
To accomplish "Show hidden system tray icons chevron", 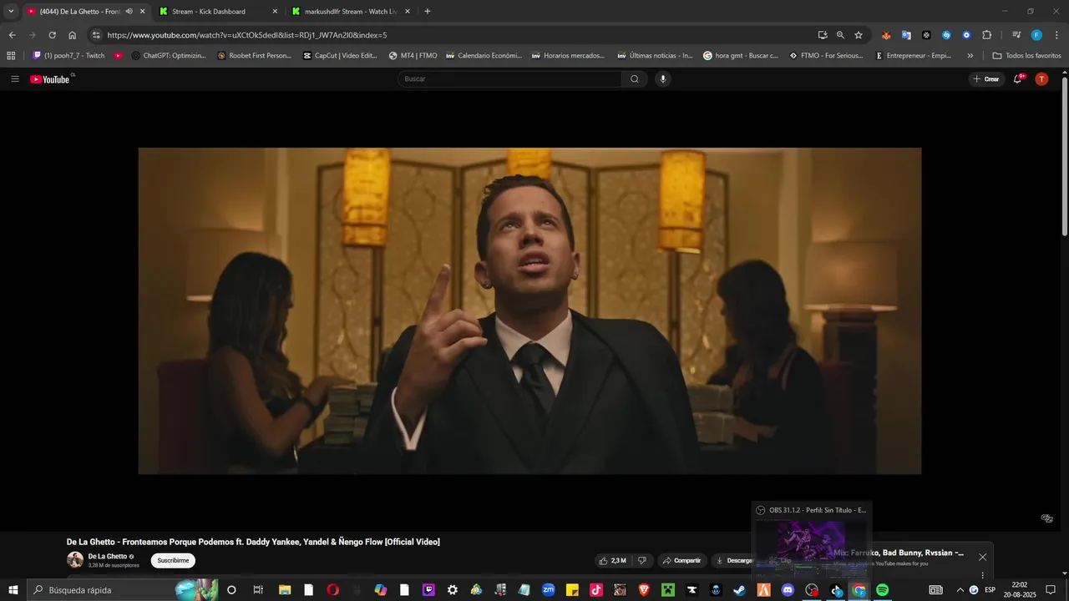I will click(959, 590).
